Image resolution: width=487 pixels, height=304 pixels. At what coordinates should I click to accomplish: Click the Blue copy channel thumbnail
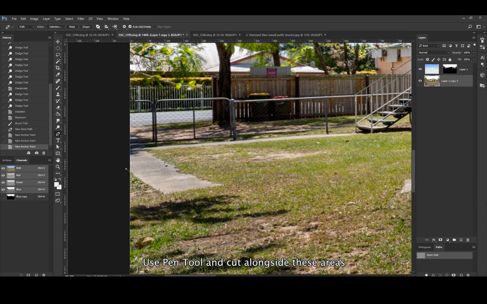tap(11, 197)
